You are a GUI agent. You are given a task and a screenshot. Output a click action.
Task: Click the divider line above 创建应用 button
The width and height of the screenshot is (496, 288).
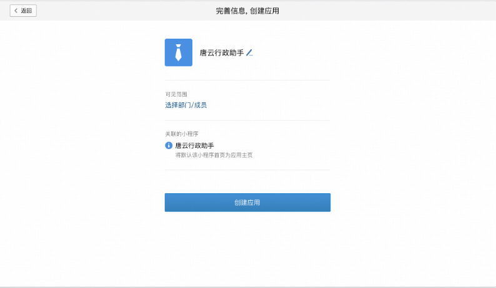(247, 170)
